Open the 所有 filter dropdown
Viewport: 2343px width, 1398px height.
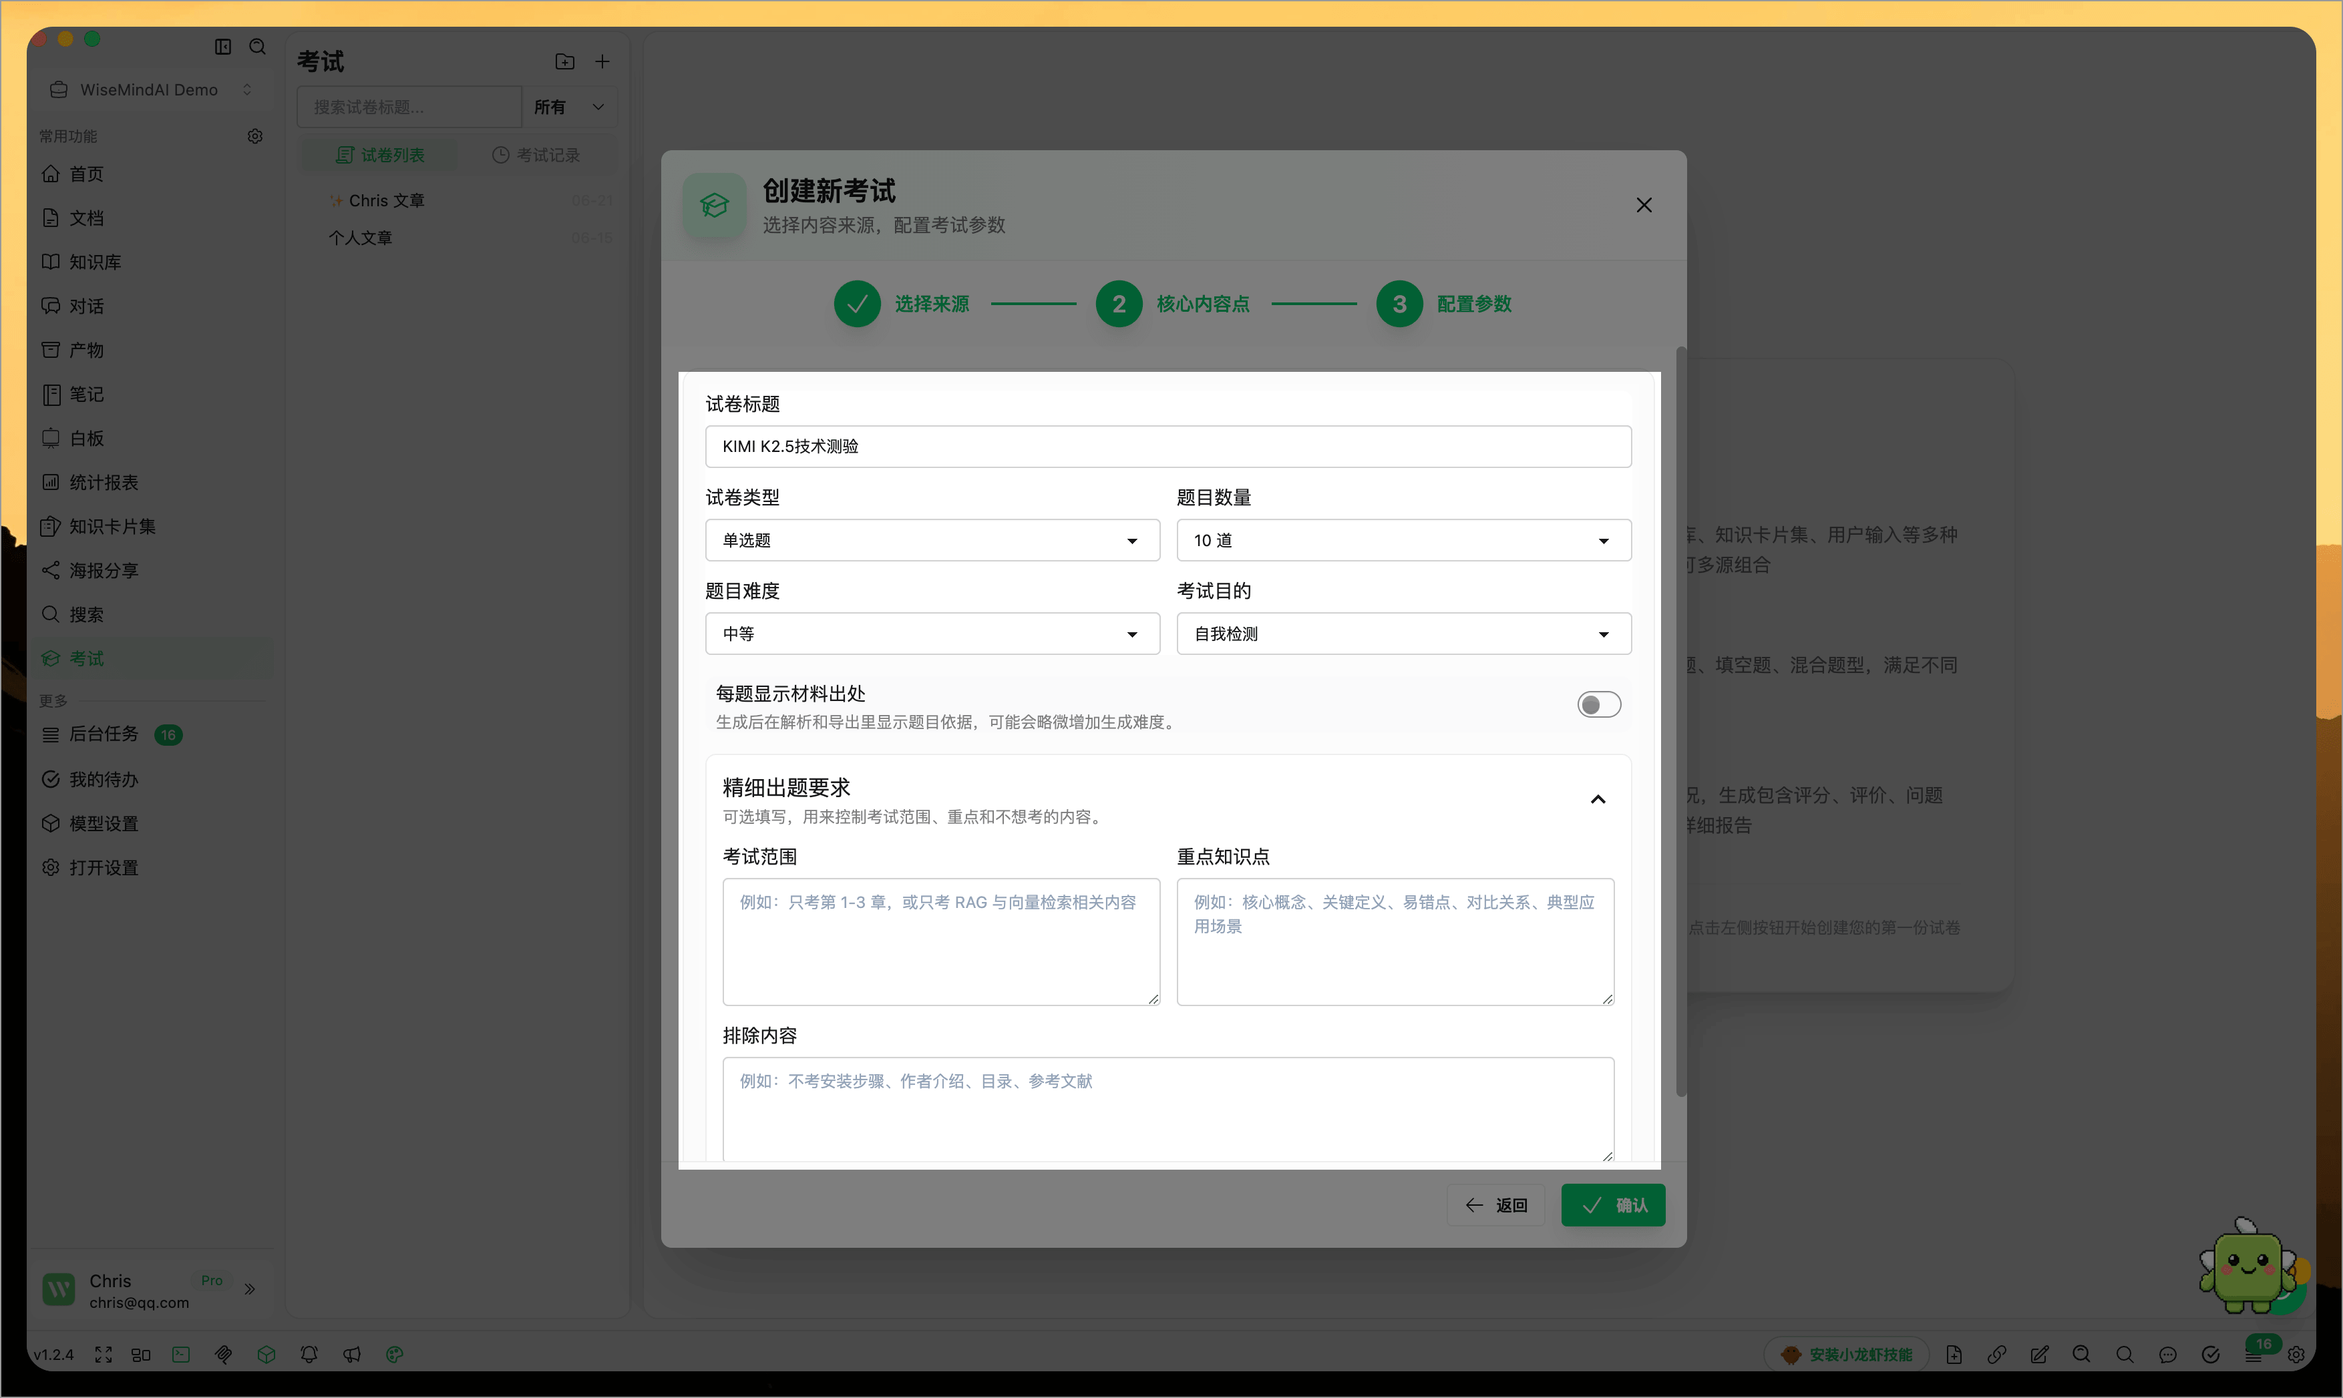coord(569,106)
